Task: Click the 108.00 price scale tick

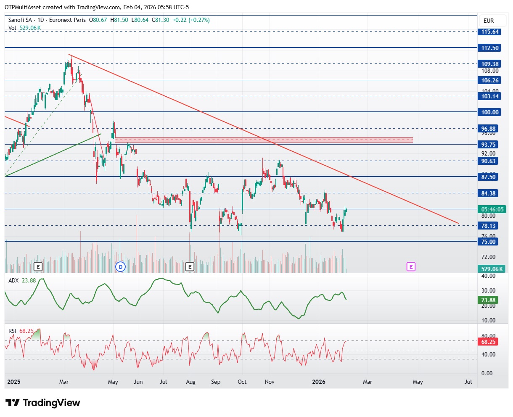Action: click(x=490, y=71)
